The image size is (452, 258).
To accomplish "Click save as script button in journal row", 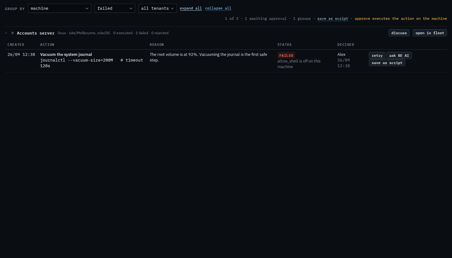I will tap(387, 63).
